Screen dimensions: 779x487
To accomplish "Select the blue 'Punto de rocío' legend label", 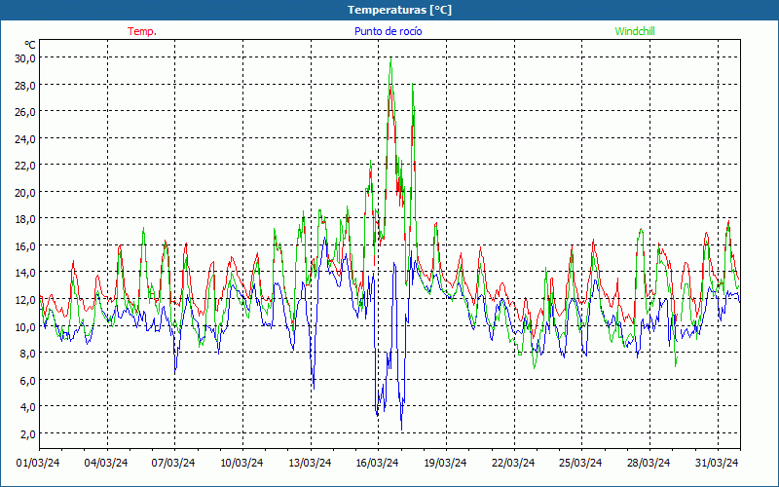I will [388, 31].
